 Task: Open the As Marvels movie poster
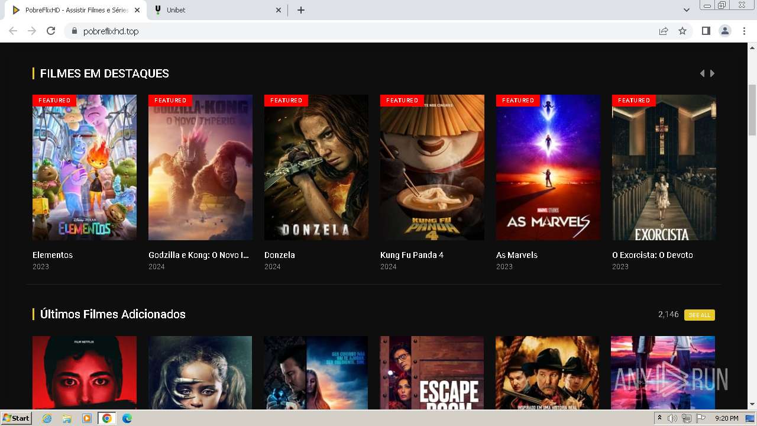(548, 167)
